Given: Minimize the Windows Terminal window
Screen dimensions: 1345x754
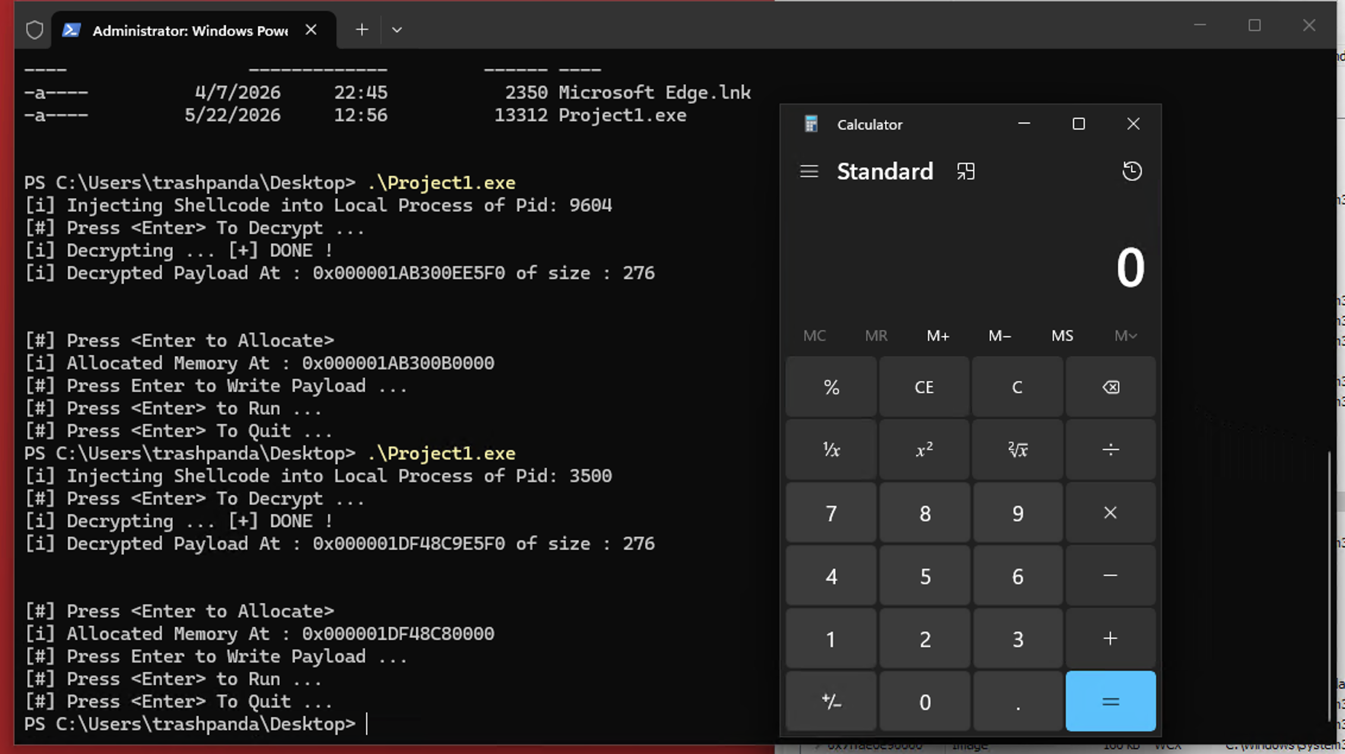Looking at the screenshot, I should pos(1199,25).
